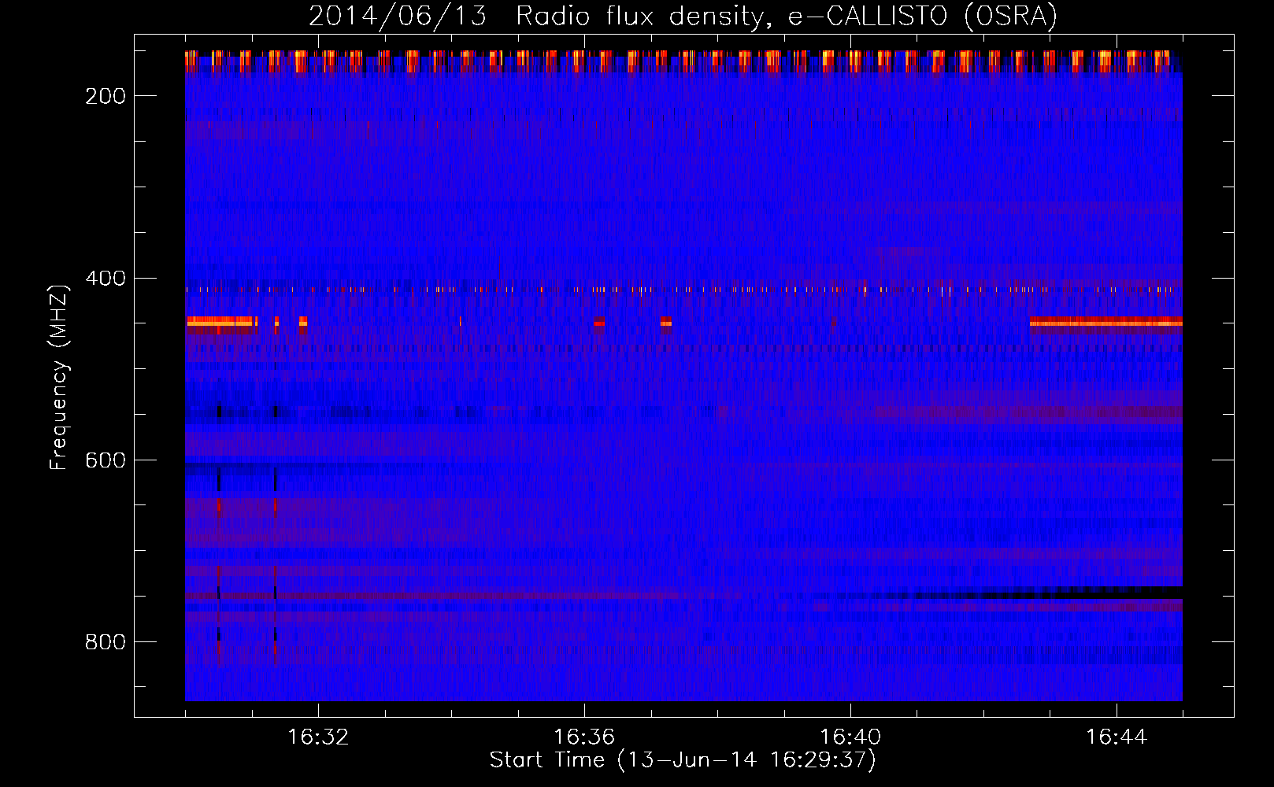Screen dimensions: 1274x787
Task: Click the 16:40 time tick label
Action: point(850,737)
